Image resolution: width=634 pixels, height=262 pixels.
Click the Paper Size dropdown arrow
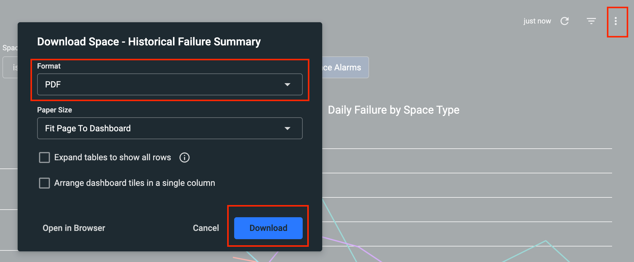click(287, 129)
